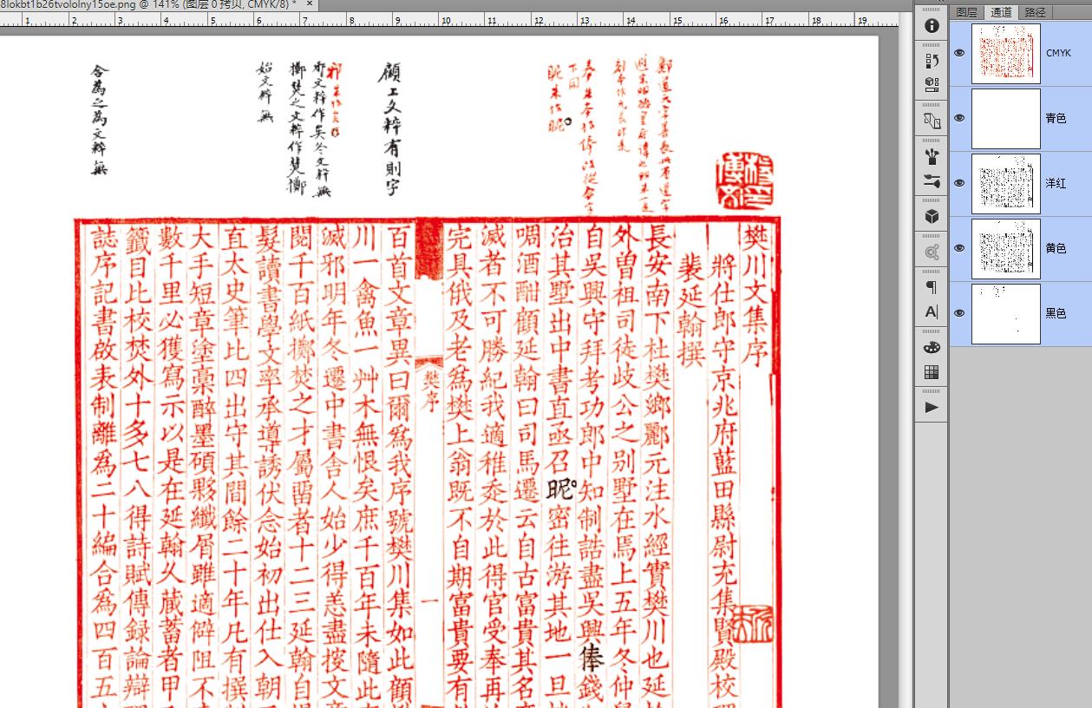Open the 3D panel cube icon
The height and width of the screenshot is (708, 1092).
click(932, 216)
